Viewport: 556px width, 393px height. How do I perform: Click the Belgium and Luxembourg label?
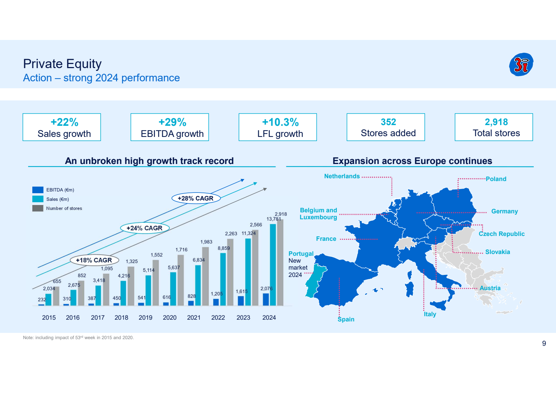point(319,214)
